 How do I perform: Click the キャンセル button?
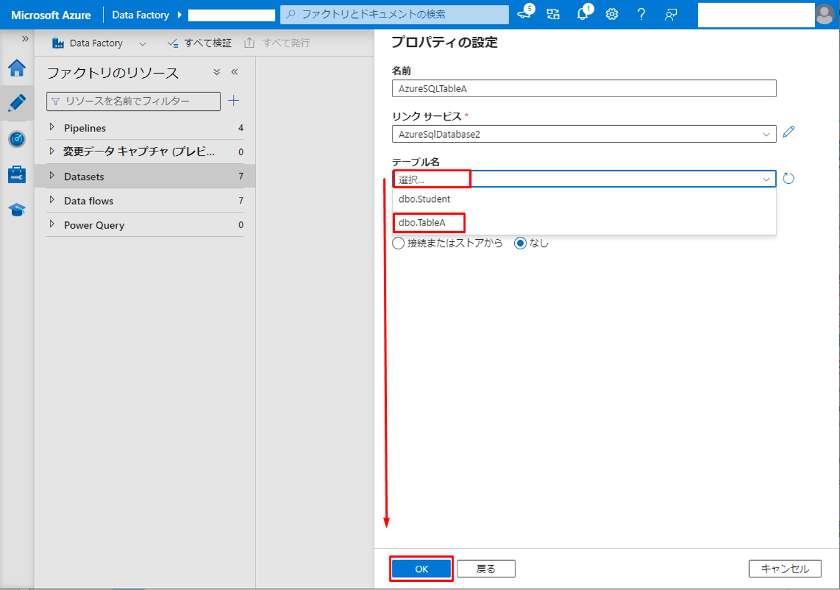[785, 569]
